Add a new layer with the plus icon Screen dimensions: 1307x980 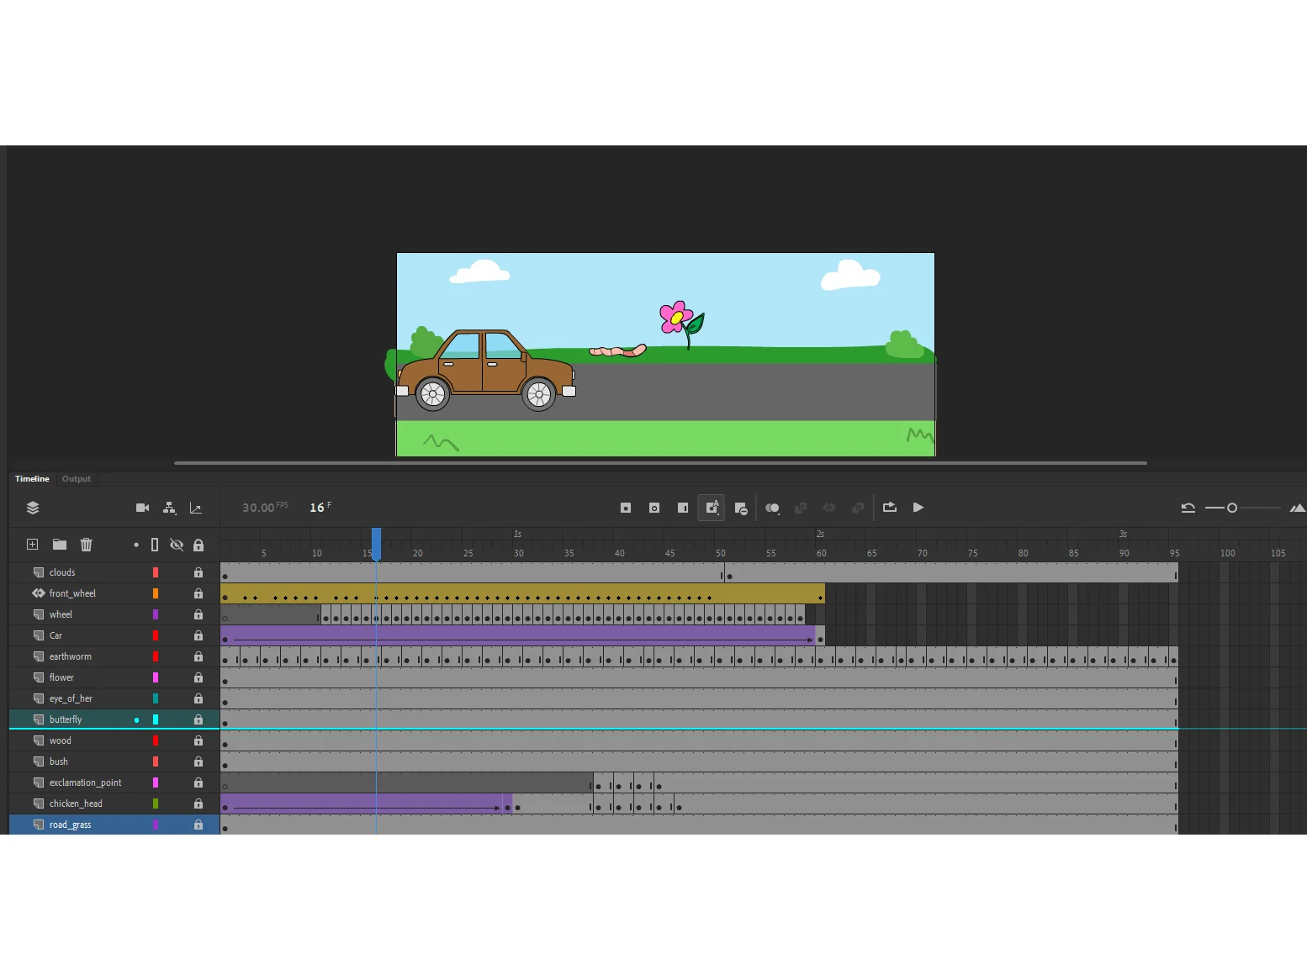click(x=33, y=545)
